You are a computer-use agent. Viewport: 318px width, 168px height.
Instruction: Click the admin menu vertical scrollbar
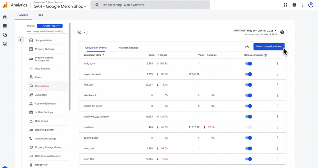70,67
